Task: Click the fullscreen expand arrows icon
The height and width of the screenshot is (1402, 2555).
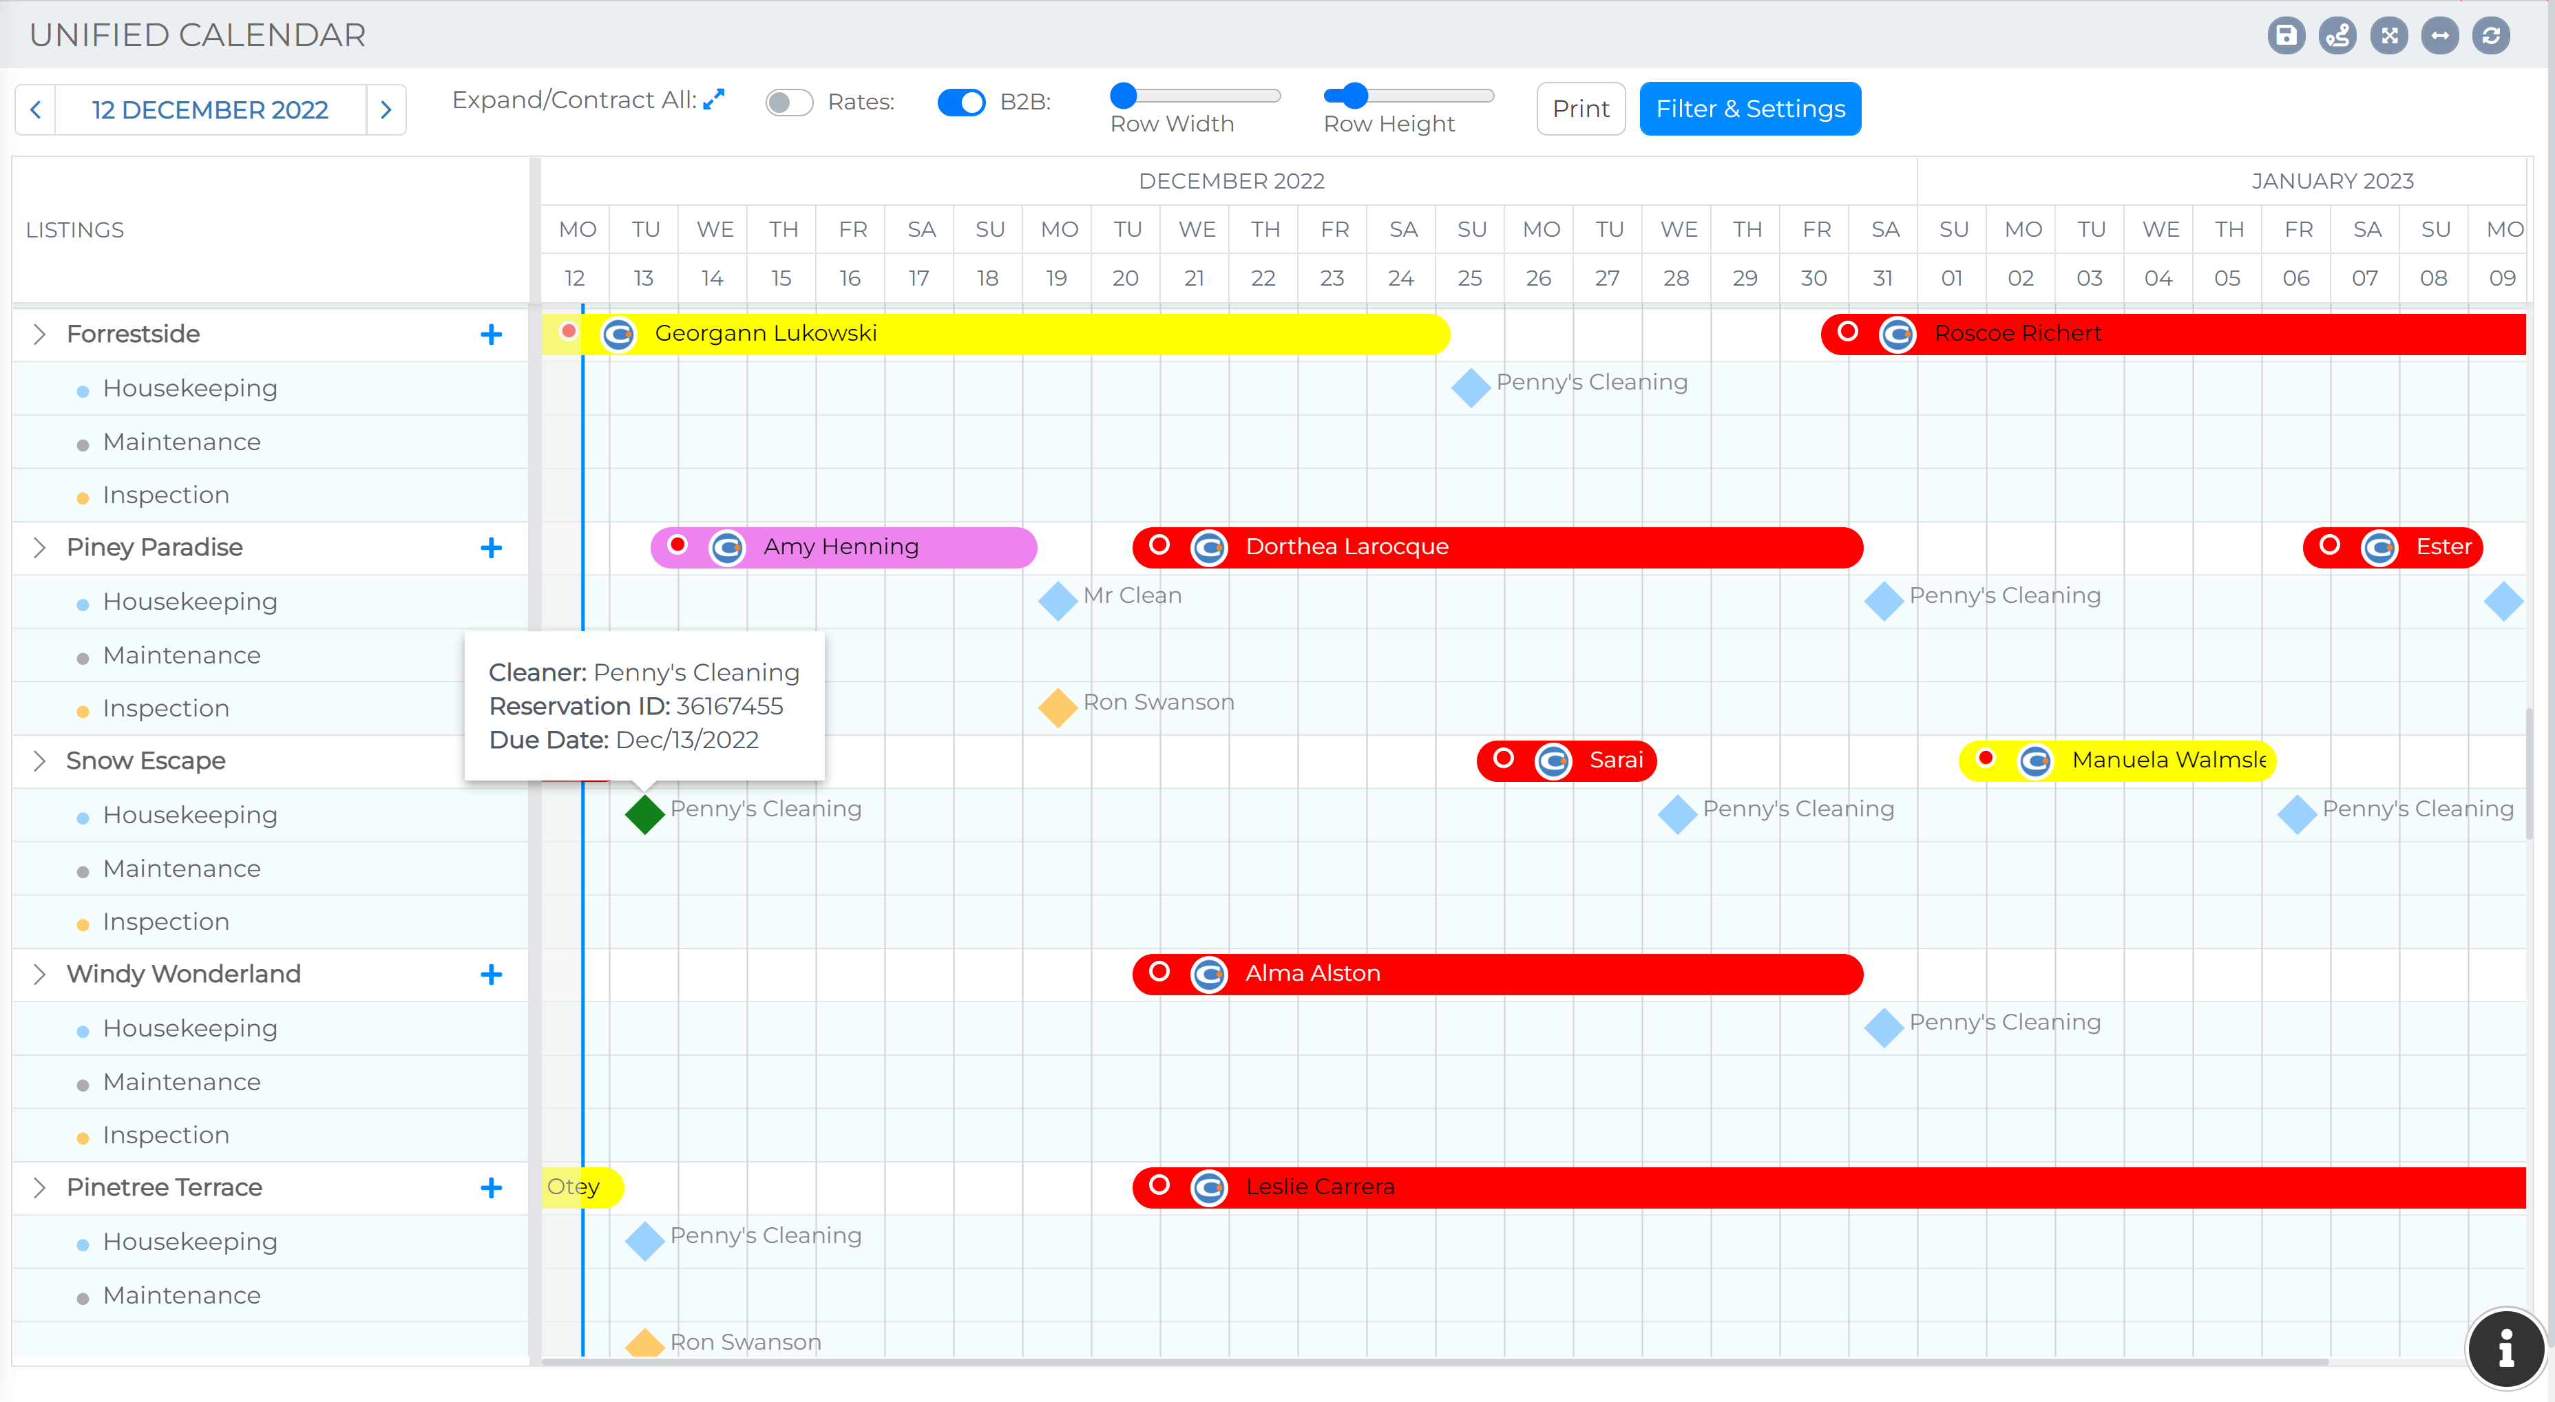Action: point(2389,36)
